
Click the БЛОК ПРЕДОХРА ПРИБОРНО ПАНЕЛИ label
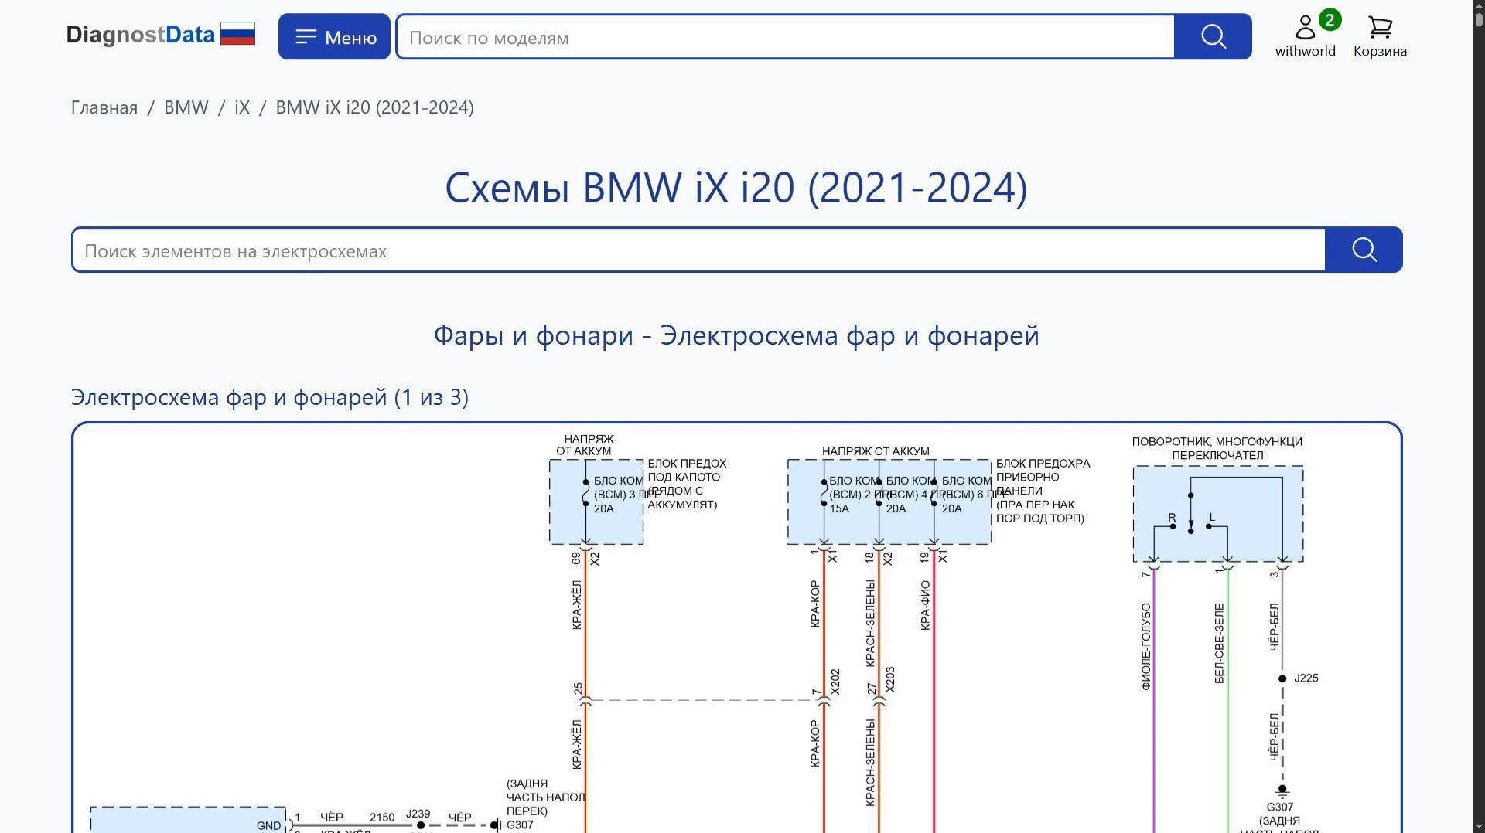pos(1043,491)
